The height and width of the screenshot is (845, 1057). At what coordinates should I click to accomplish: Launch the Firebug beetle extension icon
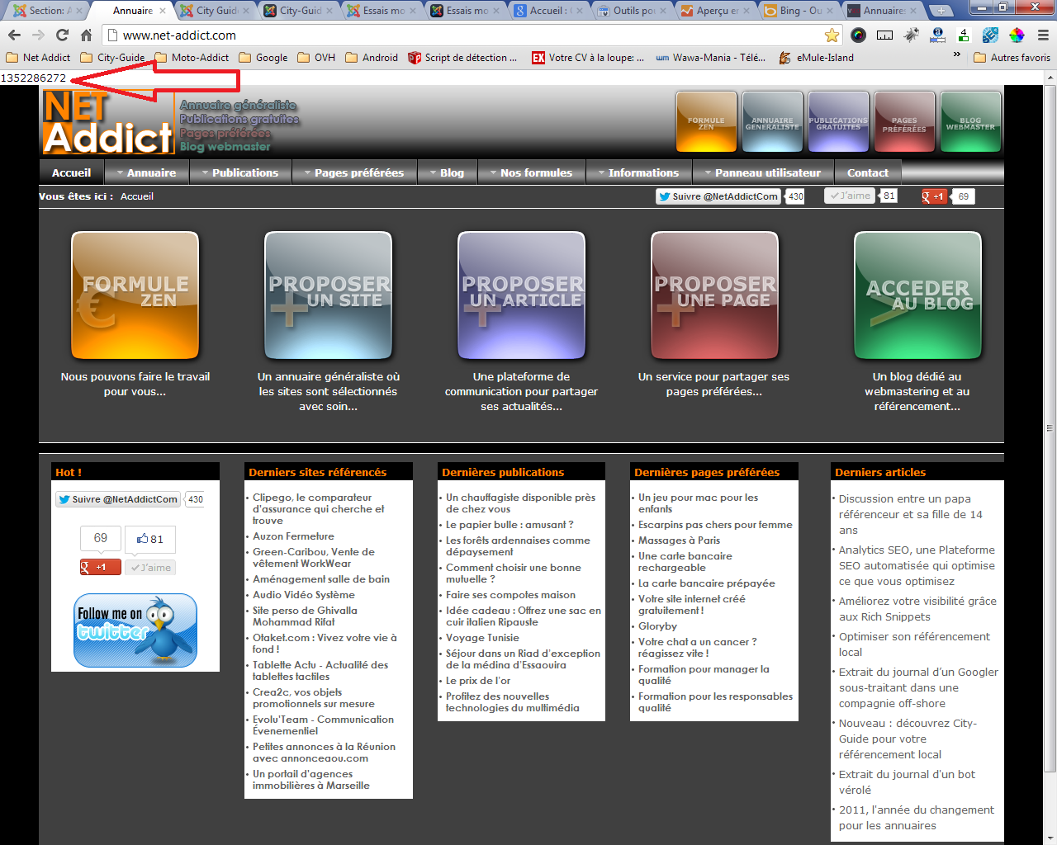click(x=911, y=35)
